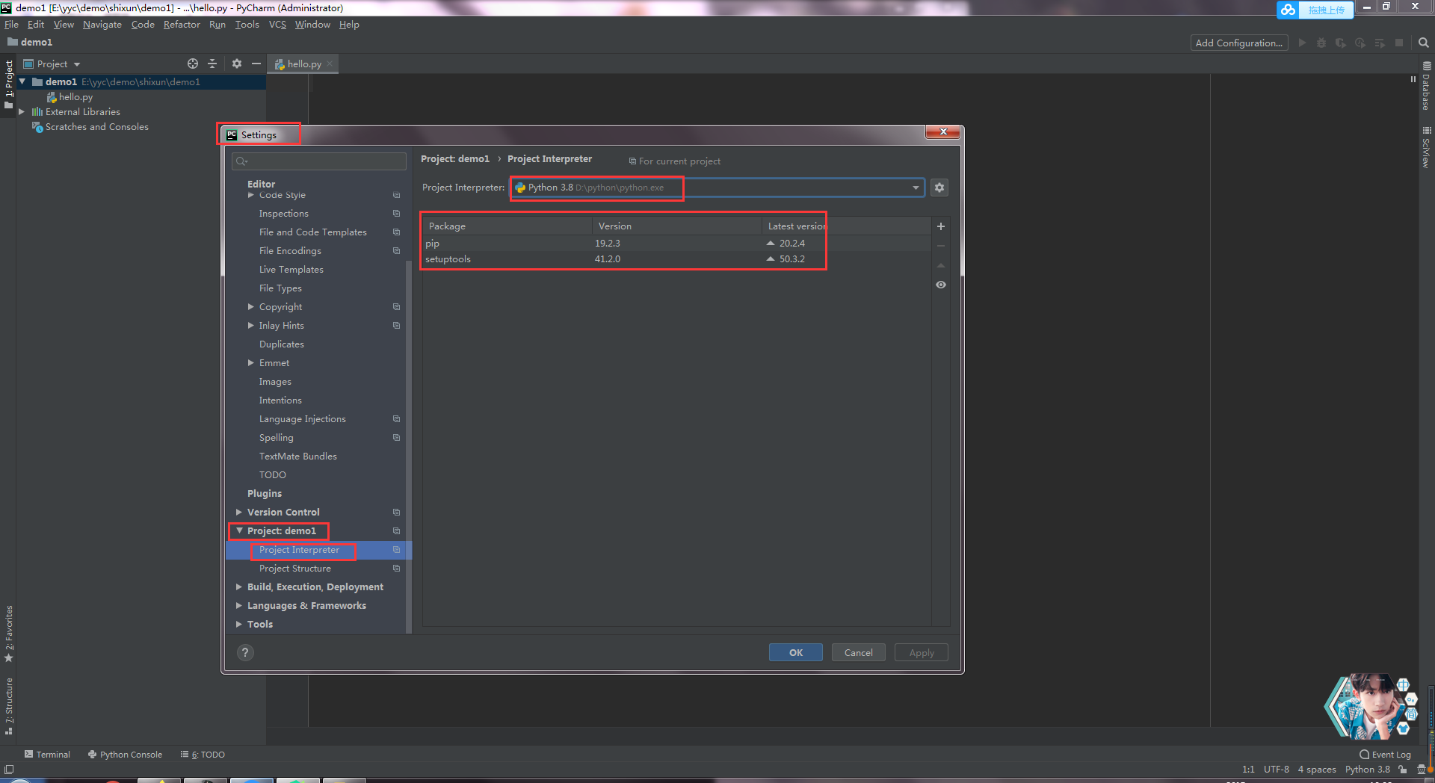Open the Python Console
The width and height of the screenshot is (1435, 783).
pos(125,755)
